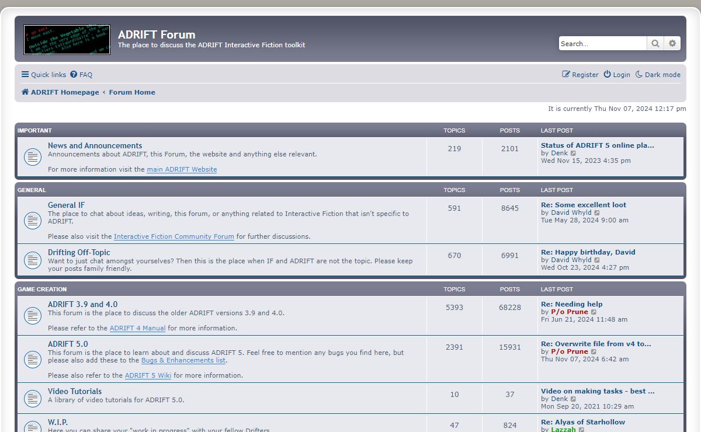Open Denk profile in News row
Screen dimensions: 701x432
[x=559, y=154]
